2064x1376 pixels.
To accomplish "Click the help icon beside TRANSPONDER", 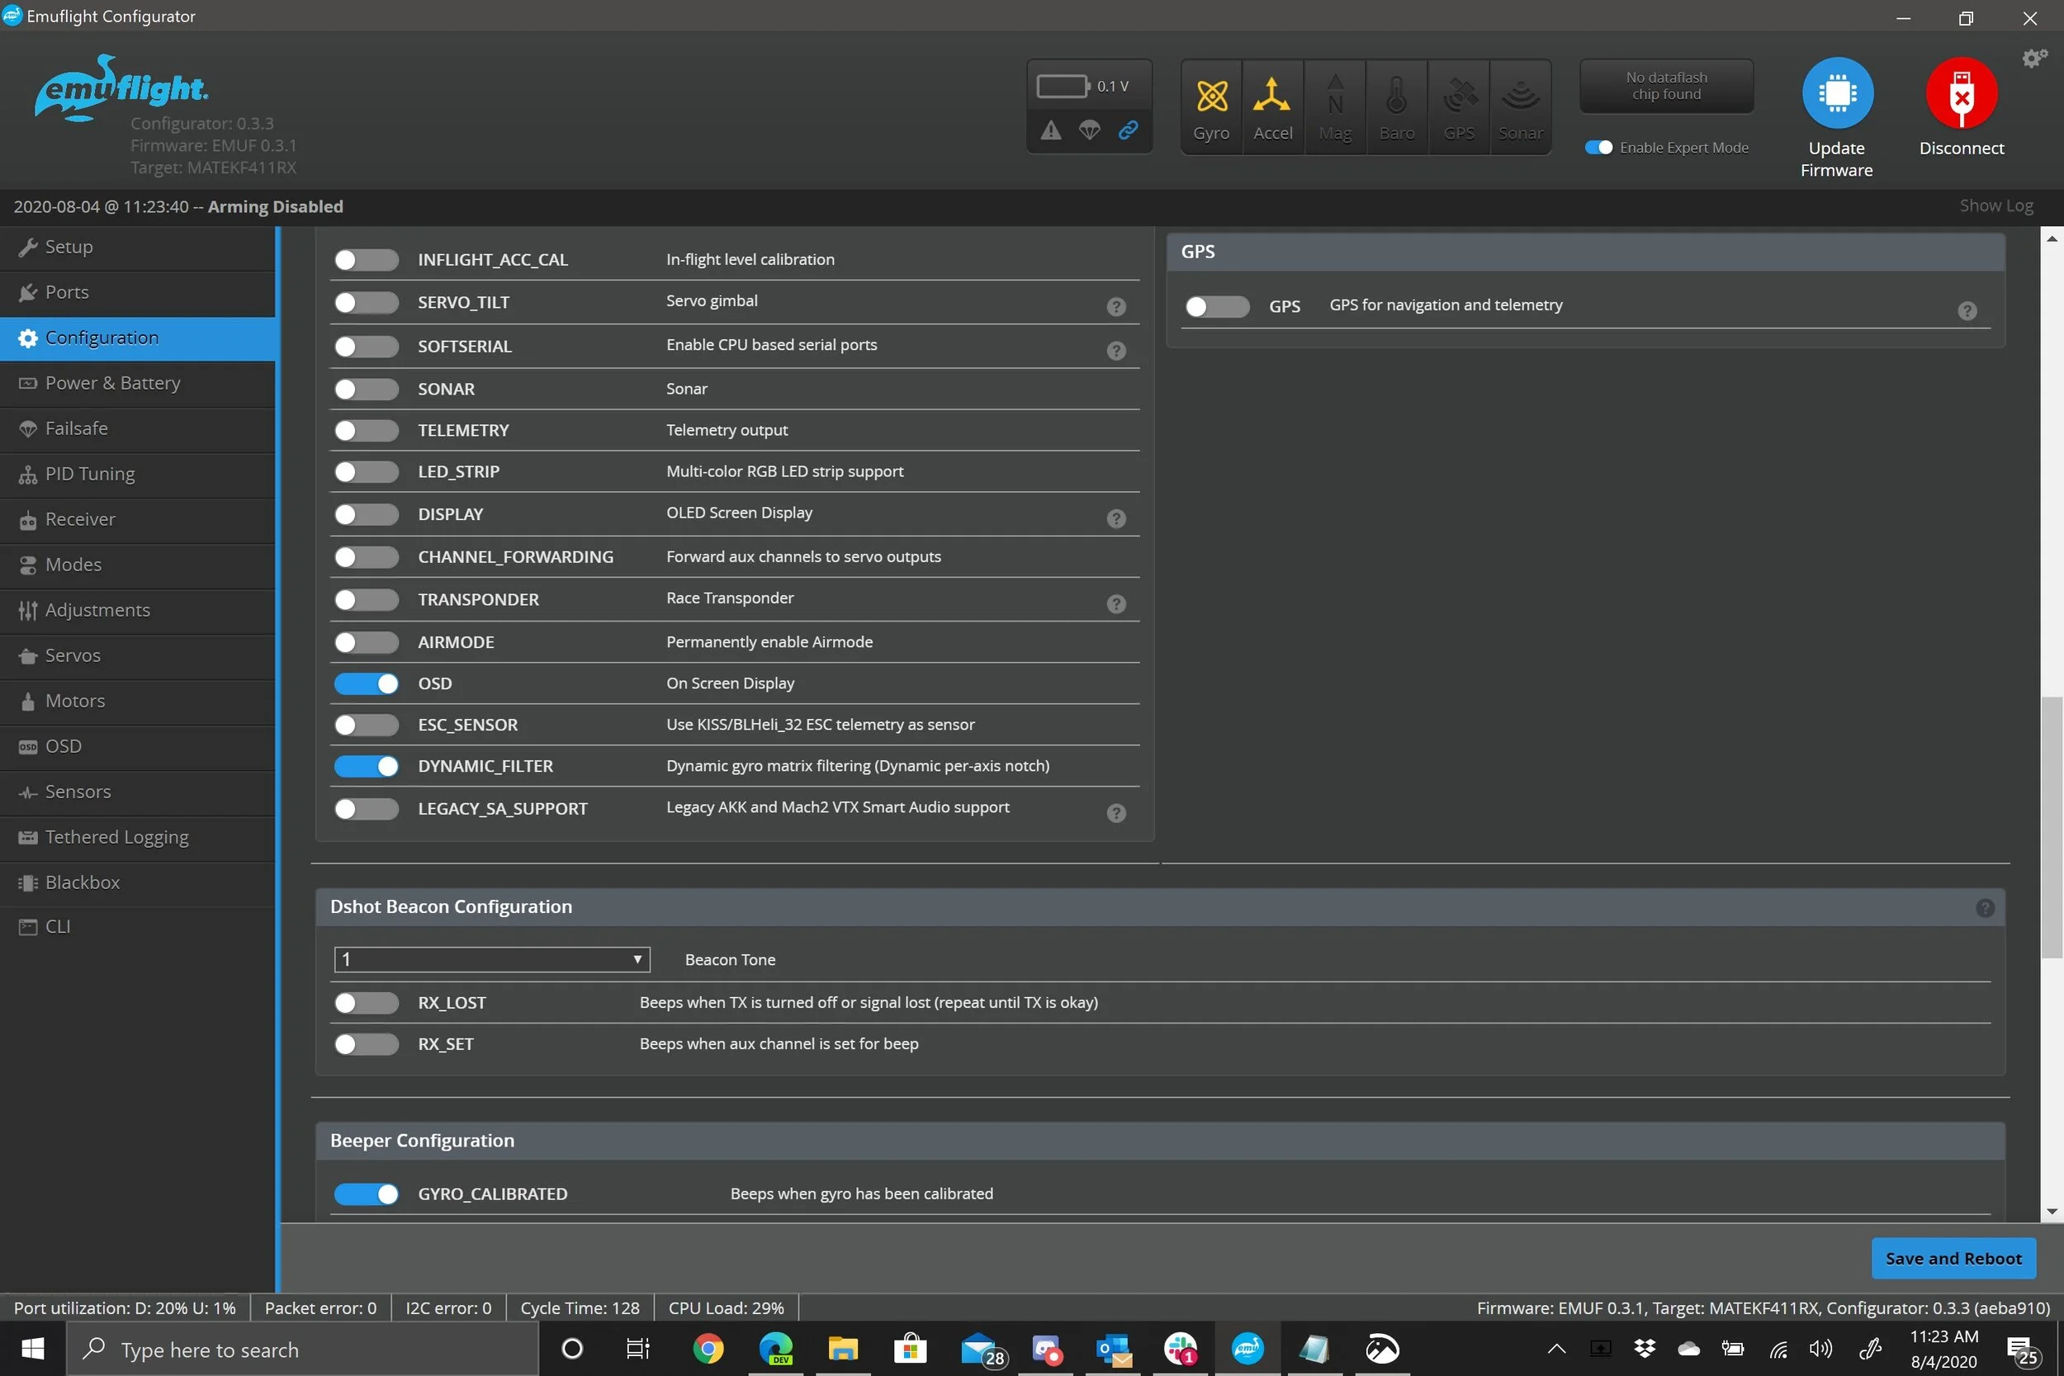I will 1115,603.
